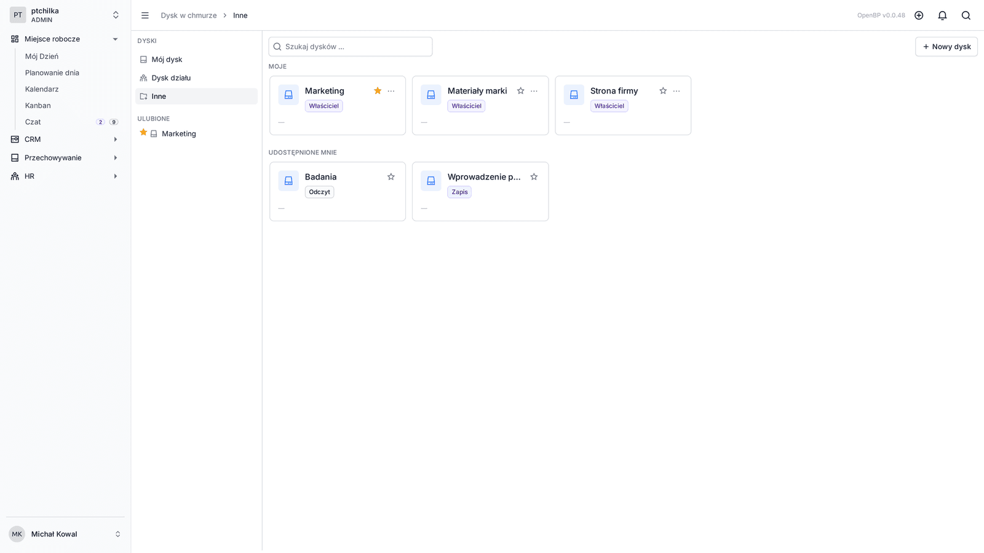Open the Kanban board
The height and width of the screenshot is (553, 984).
(x=38, y=106)
